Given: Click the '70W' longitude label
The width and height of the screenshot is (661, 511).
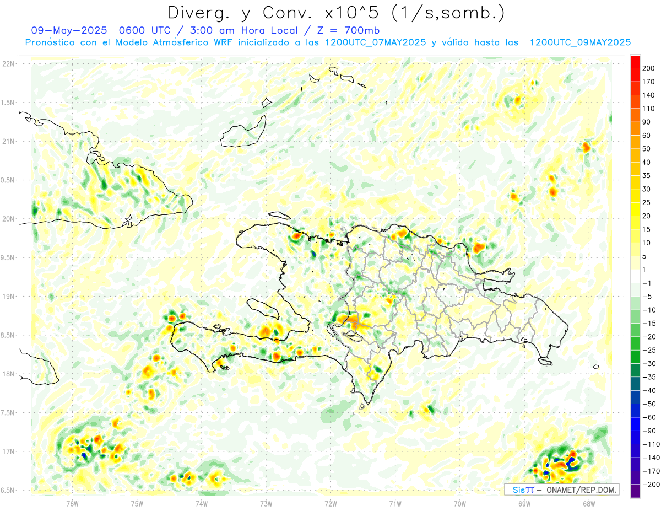Looking at the screenshot, I should pos(460,503).
